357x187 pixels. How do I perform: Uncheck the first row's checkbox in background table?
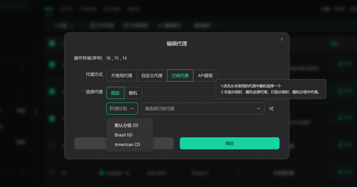click(52, 65)
